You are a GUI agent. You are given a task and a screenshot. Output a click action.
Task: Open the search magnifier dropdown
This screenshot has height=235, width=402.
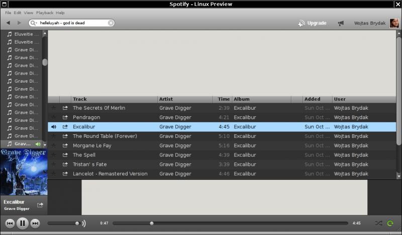pos(34,23)
